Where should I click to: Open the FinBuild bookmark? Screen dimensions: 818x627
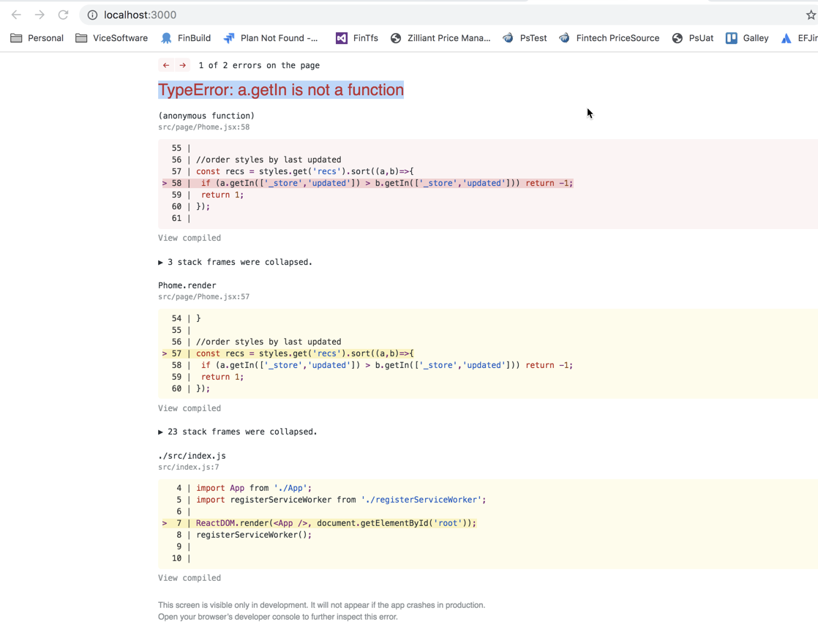[x=186, y=38]
